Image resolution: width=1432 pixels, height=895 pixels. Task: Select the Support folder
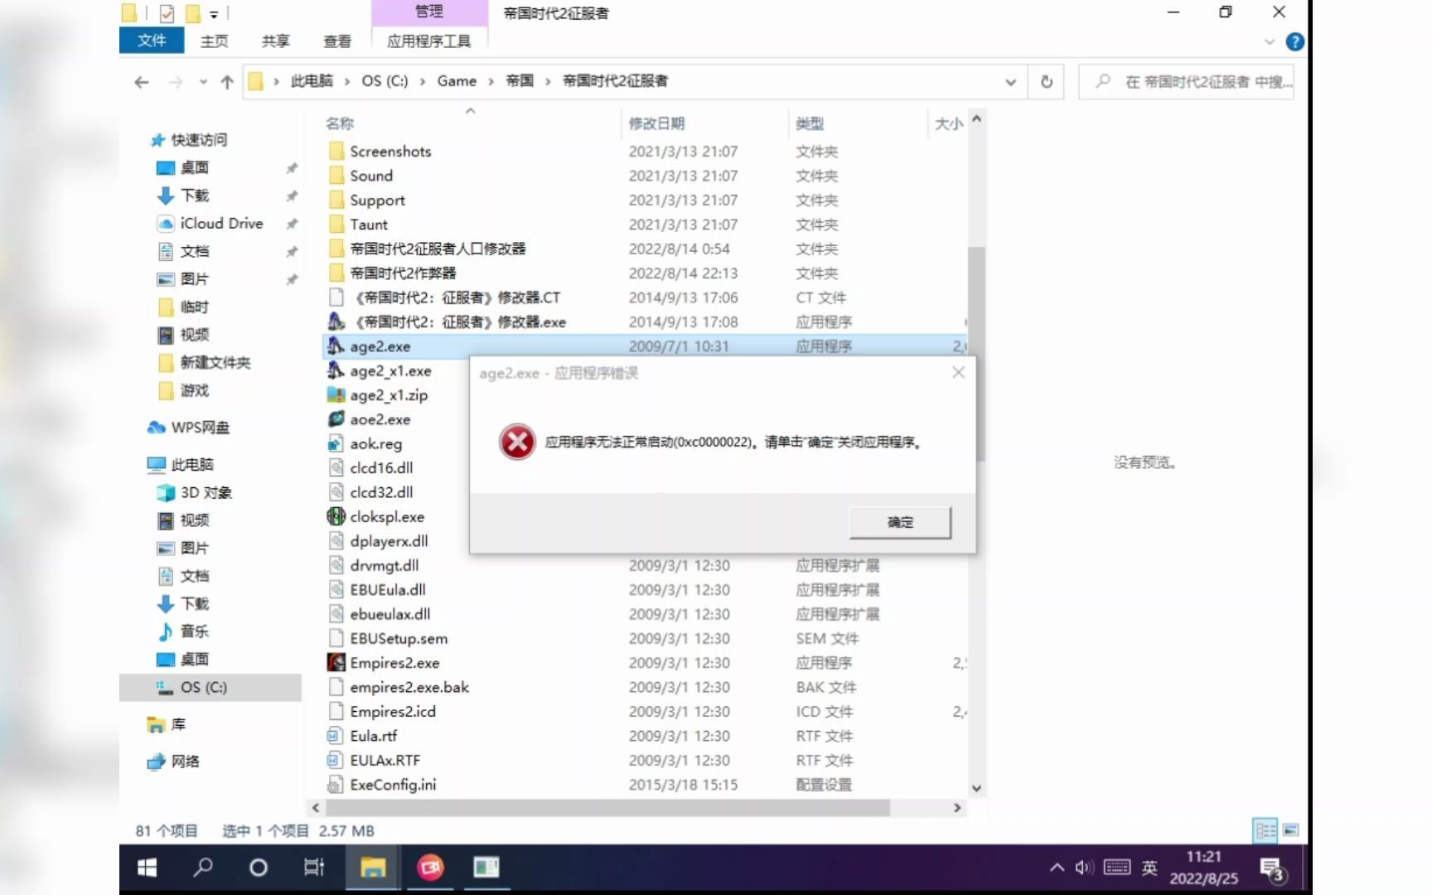click(377, 200)
